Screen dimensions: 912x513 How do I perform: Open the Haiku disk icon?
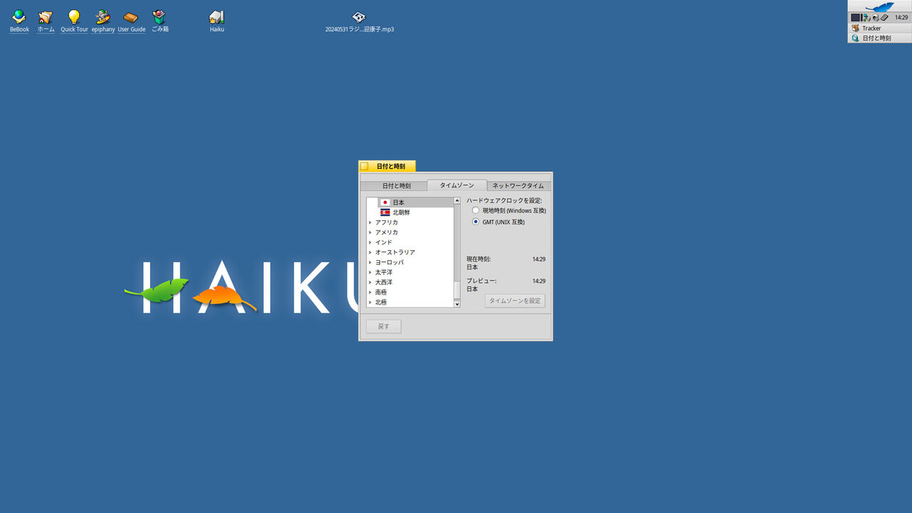217,17
